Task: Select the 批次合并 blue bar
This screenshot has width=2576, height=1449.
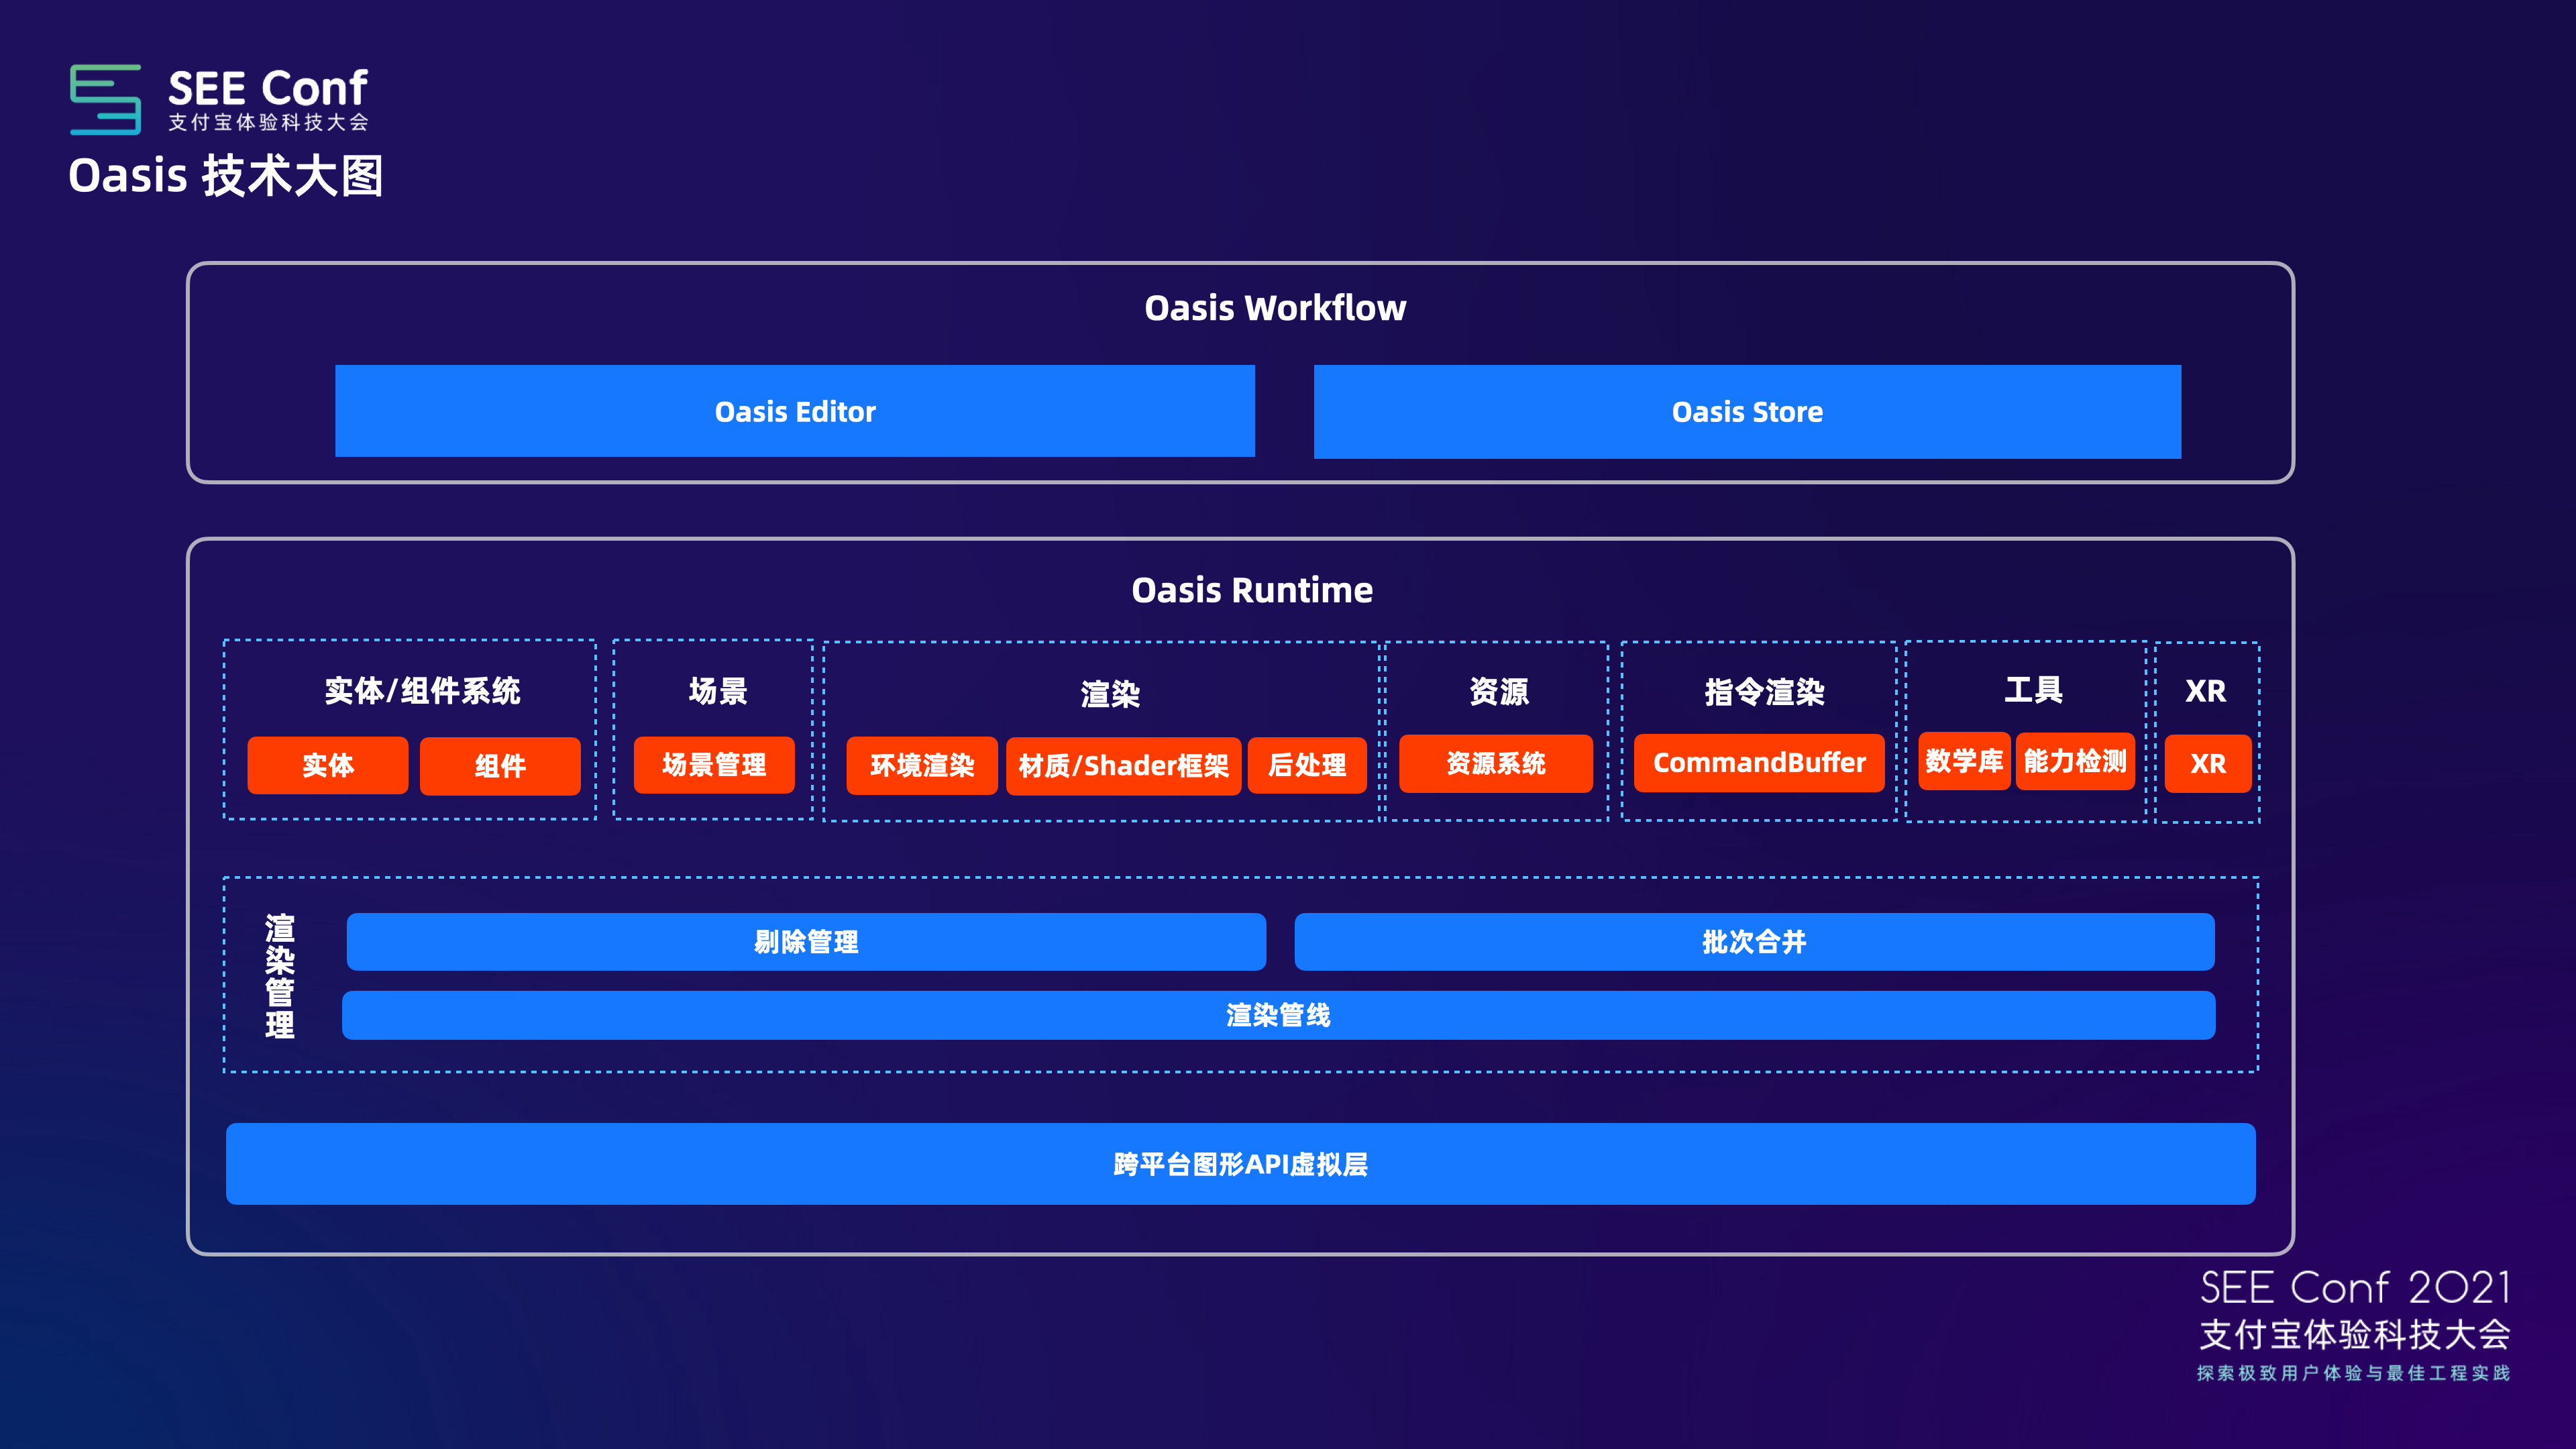Action: [1753, 941]
